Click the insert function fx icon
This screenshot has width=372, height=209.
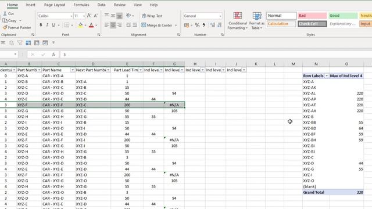tap(53, 55)
